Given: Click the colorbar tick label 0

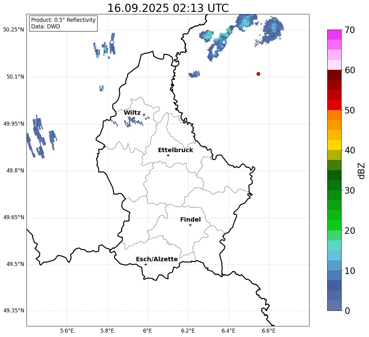Looking at the screenshot, I should [347, 311].
